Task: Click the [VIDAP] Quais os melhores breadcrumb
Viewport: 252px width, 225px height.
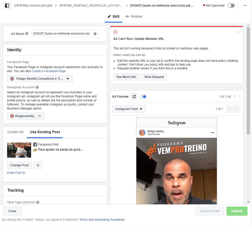Action: (162, 6)
